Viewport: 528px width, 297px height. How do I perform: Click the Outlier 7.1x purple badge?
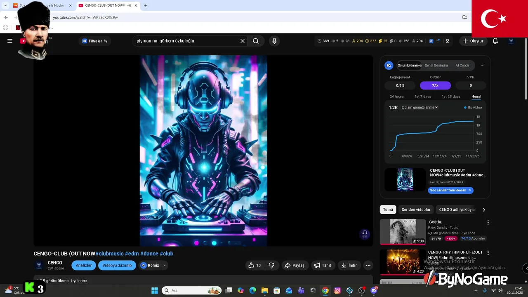coord(435,85)
